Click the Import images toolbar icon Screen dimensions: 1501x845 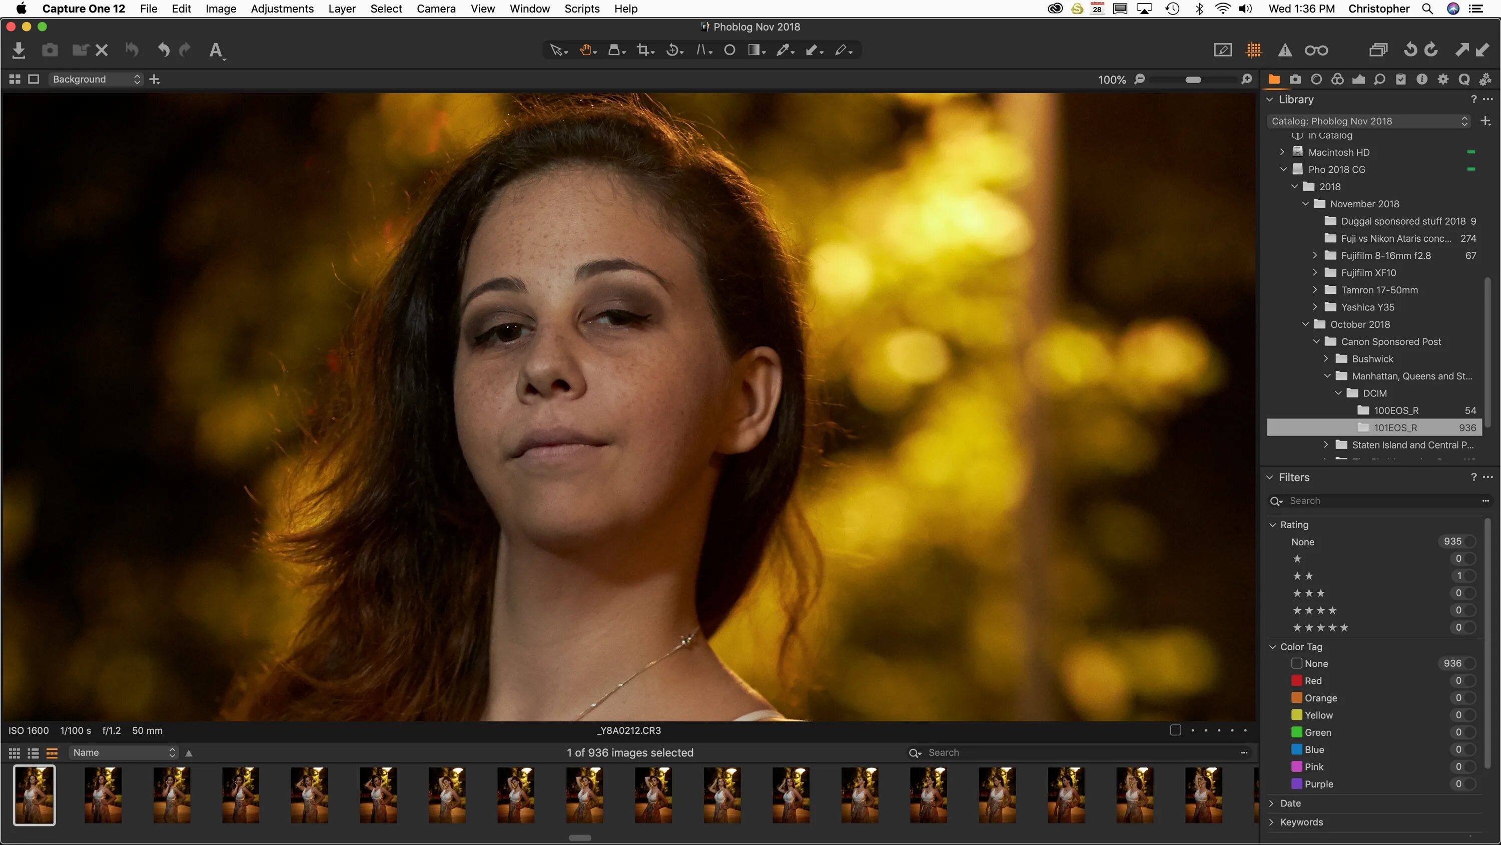(19, 50)
